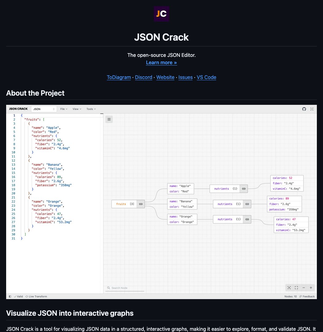Viewport: 323px width, 332px height.
Task: Click the focus-to-first-node icon
Action: tap(289, 288)
